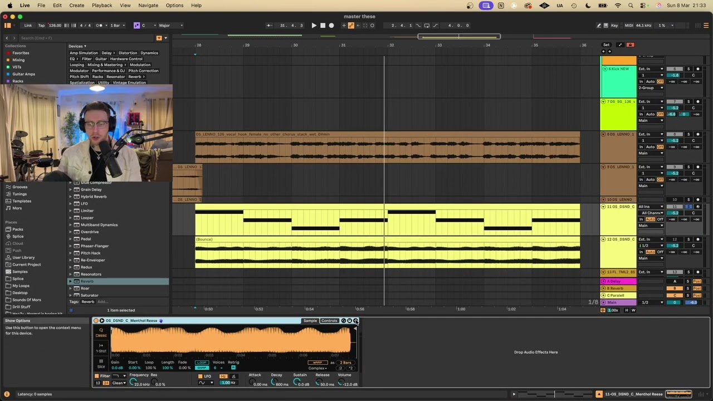Image resolution: width=713 pixels, height=401 pixels.
Task: Select Classic playback mode in Simpler
Action: pyautogui.click(x=101, y=332)
